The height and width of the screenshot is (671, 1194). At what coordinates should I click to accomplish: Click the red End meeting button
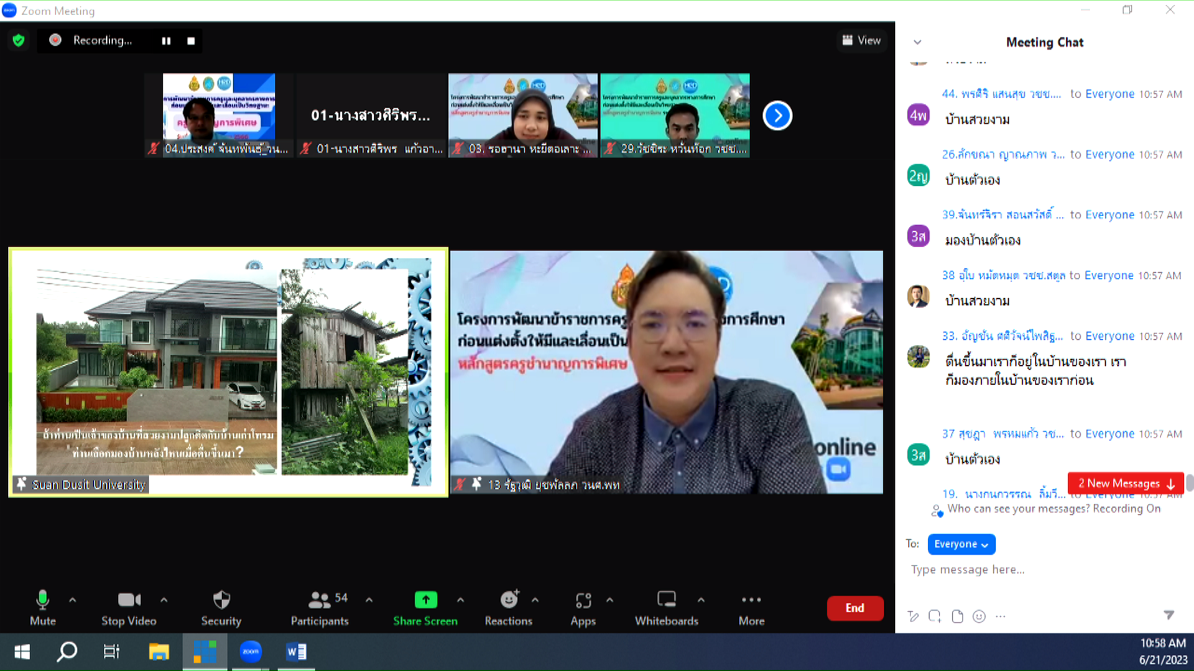click(x=854, y=608)
